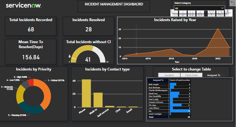Switch table to Location tab
Screen dimensions: 236x127
[169, 75]
